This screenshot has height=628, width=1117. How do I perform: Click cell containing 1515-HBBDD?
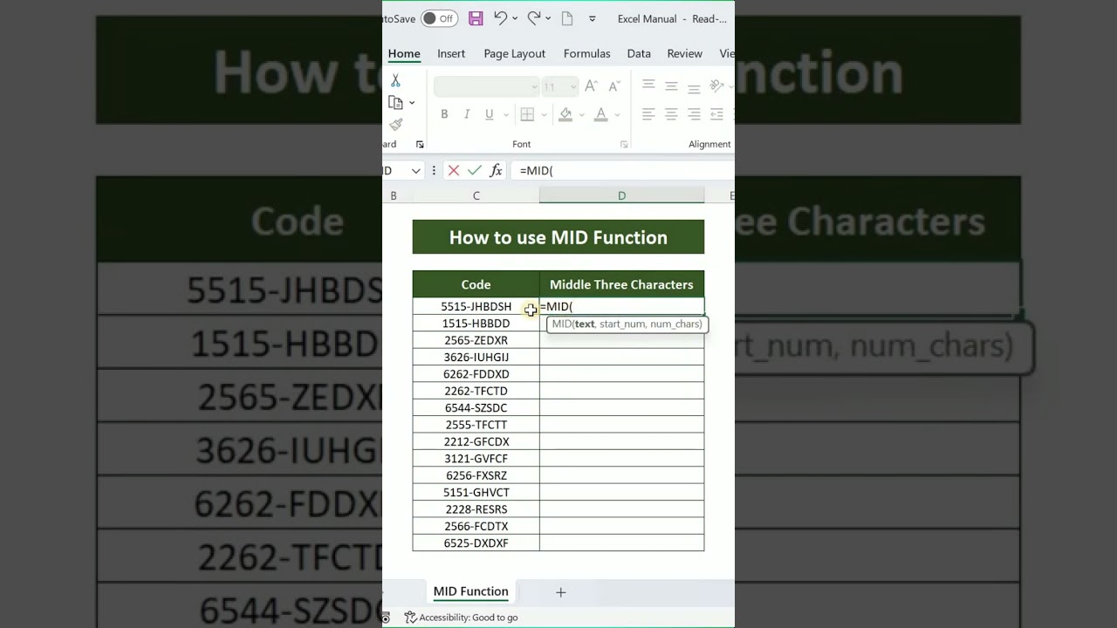coord(476,324)
